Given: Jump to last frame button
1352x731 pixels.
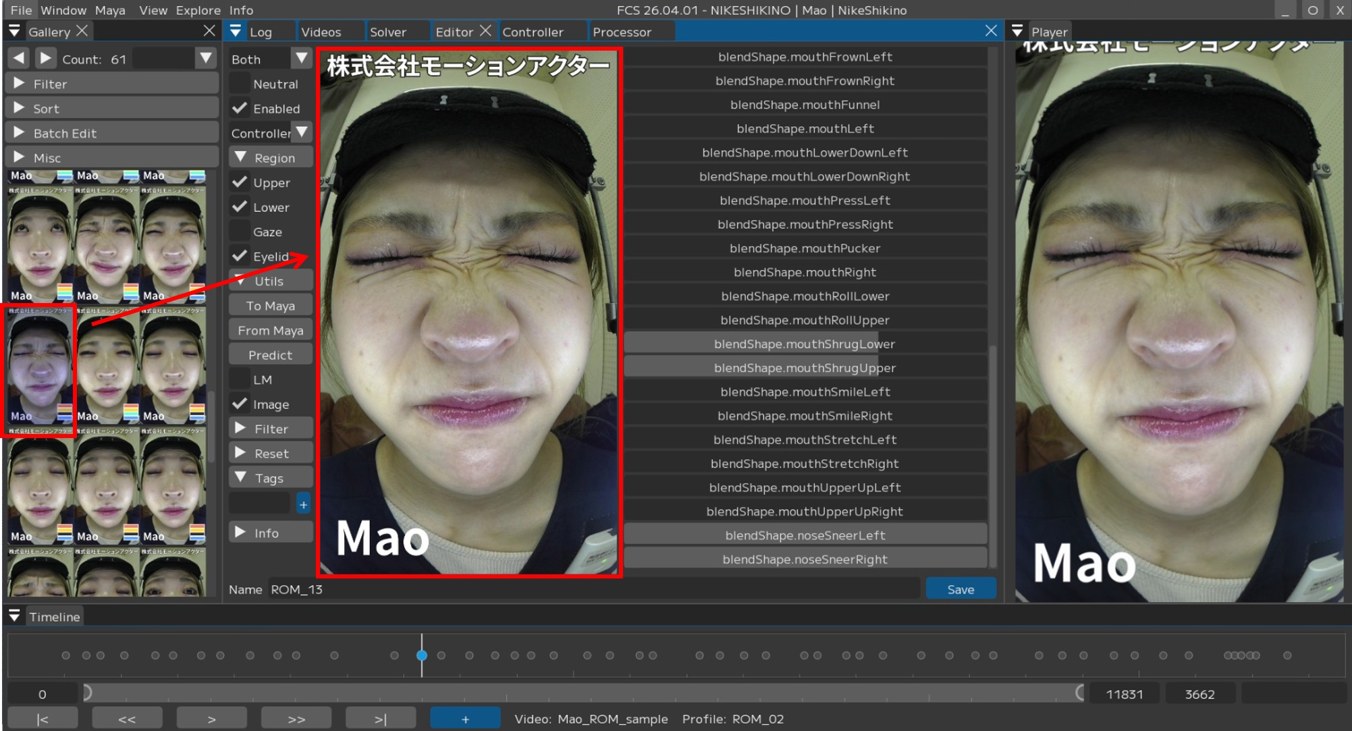Looking at the screenshot, I should tap(380, 719).
